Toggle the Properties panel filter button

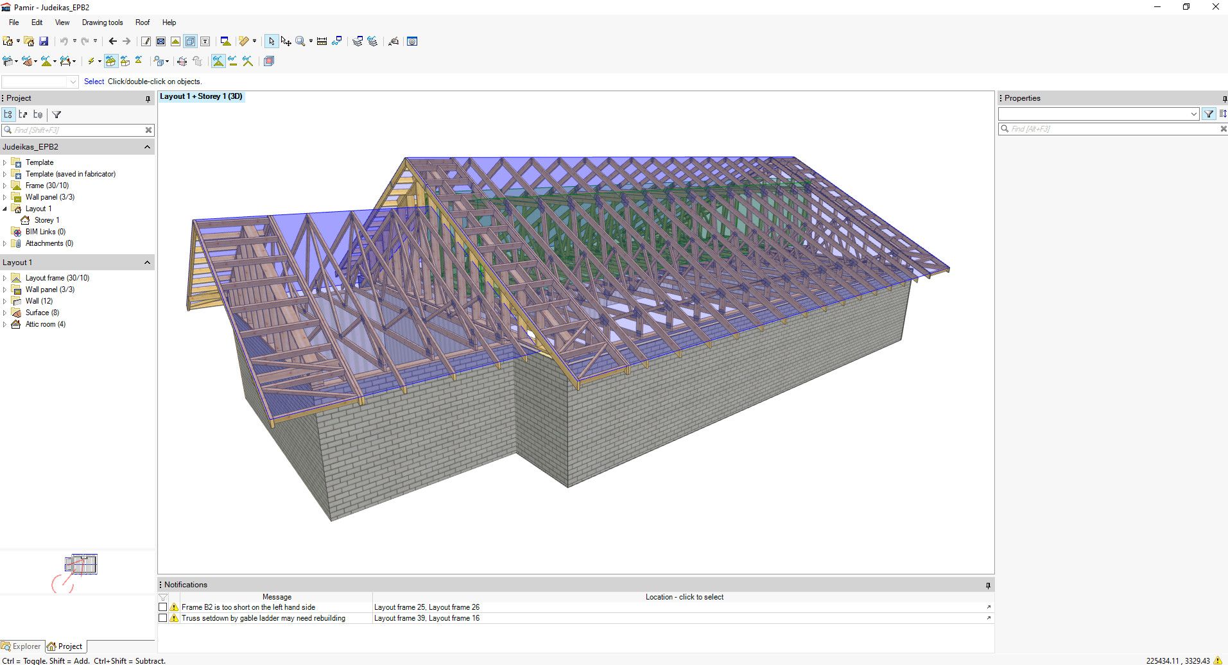coord(1209,114)
